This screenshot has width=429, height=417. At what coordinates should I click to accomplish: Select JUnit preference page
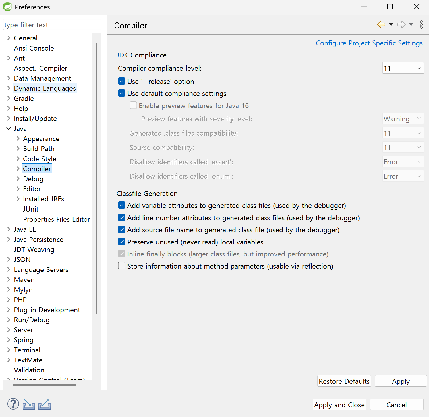pos(31,209)
